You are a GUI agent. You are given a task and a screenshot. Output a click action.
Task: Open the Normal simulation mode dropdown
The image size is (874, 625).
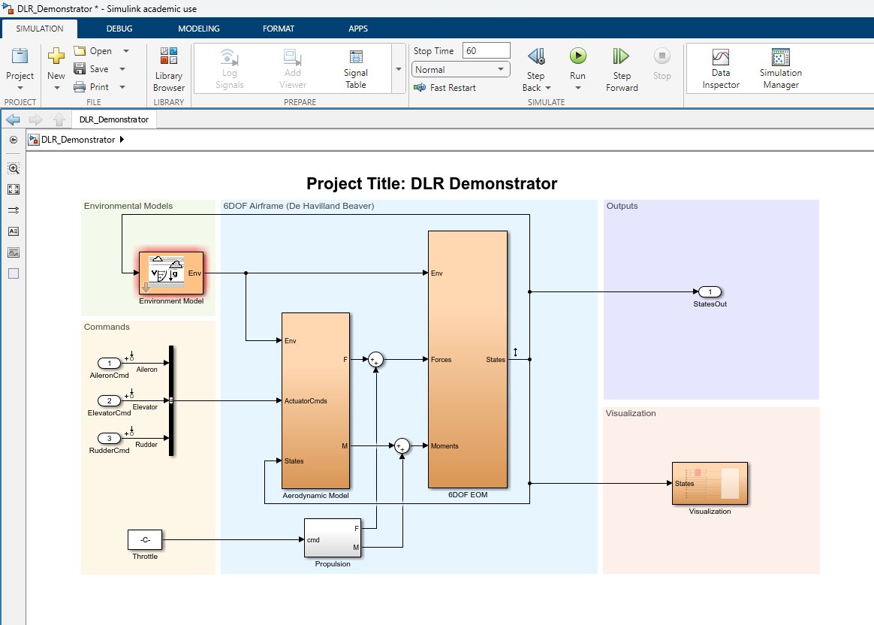461,70
